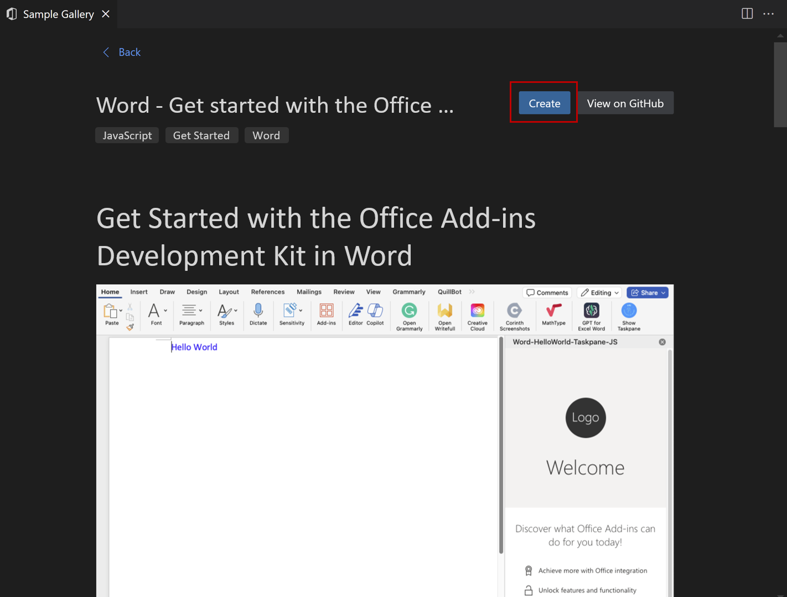Image resolution: width=787 pixels, height=597 pixels.
Task: Click the Sensitivity icon in Word ribbon
Action: (x=290, y=311)
